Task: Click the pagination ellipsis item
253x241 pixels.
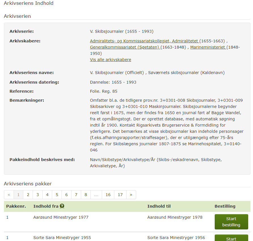Action: point(96,195)
